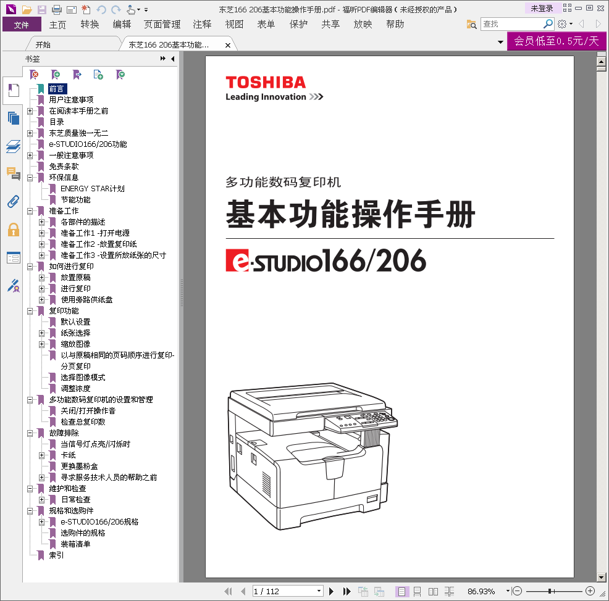The height and width of the screenshot is (601, 609).
Task: Open the bookmarks panel in sidebar
Action: (14, 91)
